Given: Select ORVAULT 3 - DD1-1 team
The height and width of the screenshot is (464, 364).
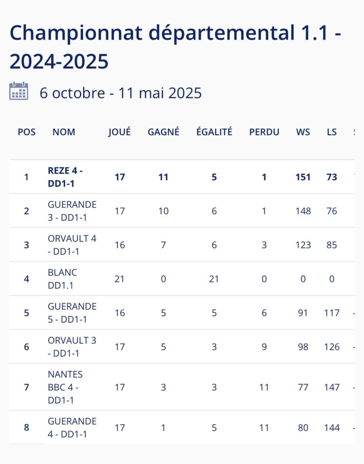Looking at the screenshot, I should pos(72,347).
